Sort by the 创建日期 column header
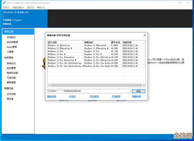The height and width of the screenshot is (141, 194). (133, 42)
